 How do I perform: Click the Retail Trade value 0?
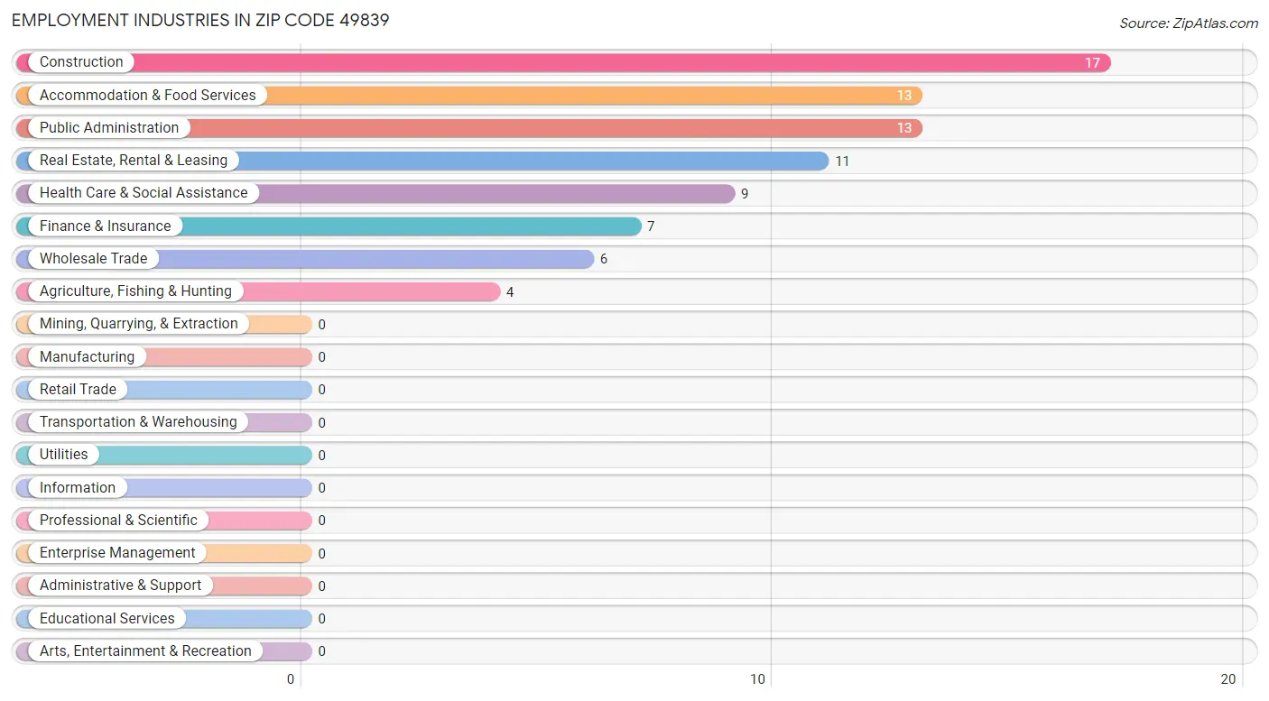[x=322, y=390]
